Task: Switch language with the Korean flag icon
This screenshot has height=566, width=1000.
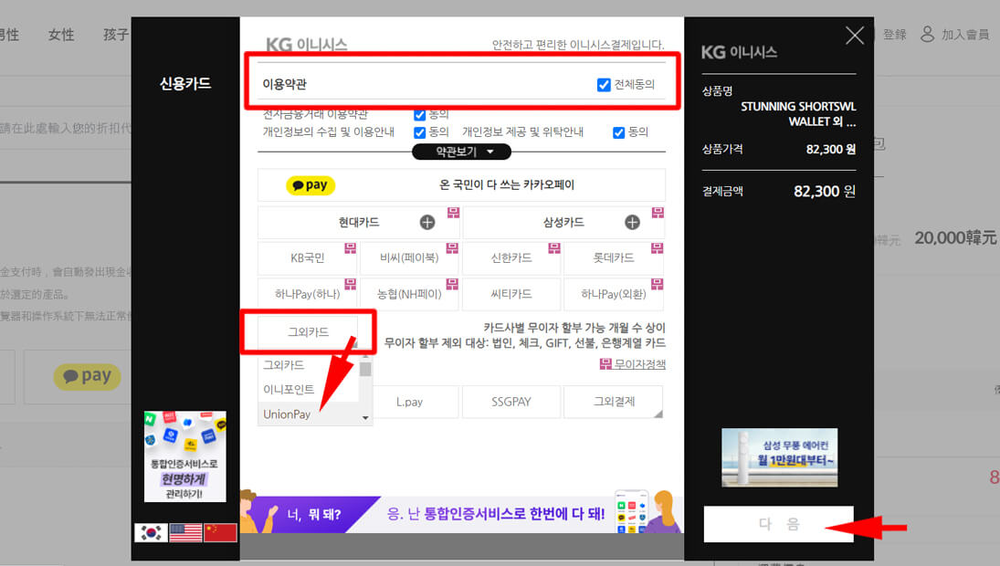Action: 152,532
